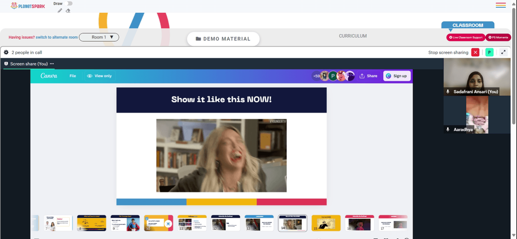Click the Canva logo
The image size is (517, 239).
(49, 76)
